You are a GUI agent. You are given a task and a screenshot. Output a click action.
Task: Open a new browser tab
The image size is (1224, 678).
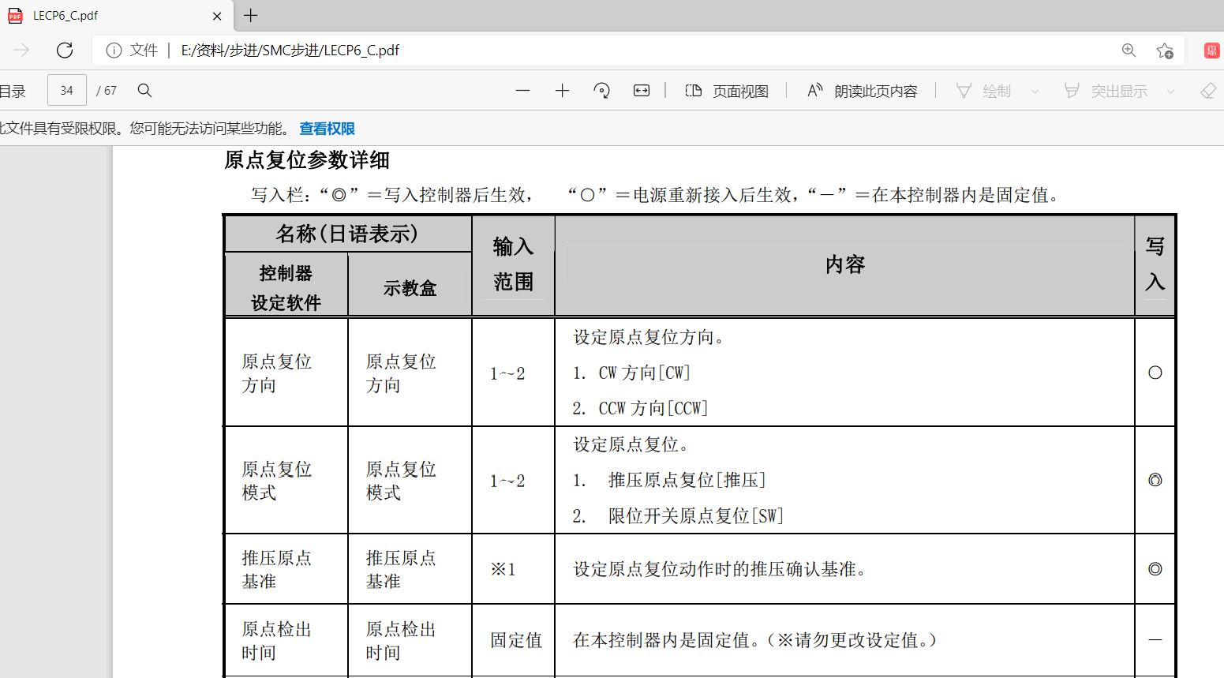click(x=251, y=16)
